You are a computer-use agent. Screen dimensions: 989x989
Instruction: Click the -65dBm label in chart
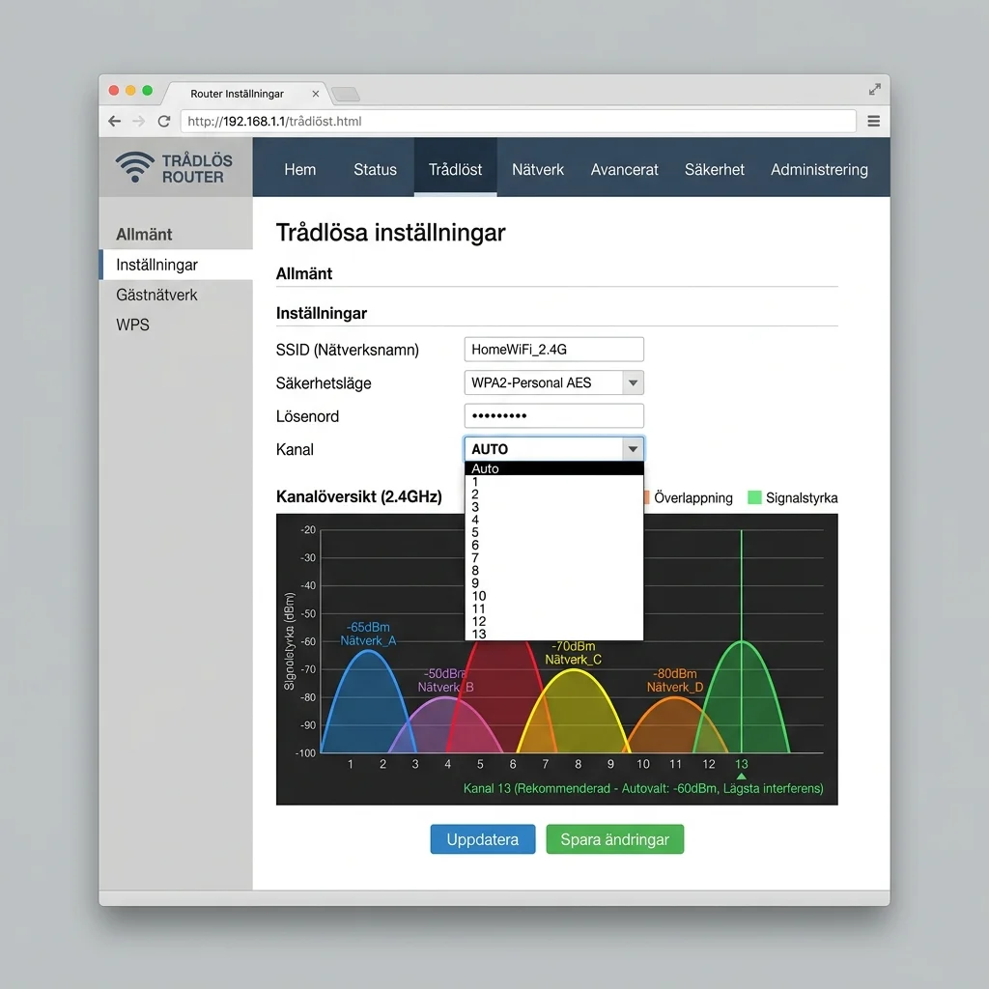coord(368,627)
